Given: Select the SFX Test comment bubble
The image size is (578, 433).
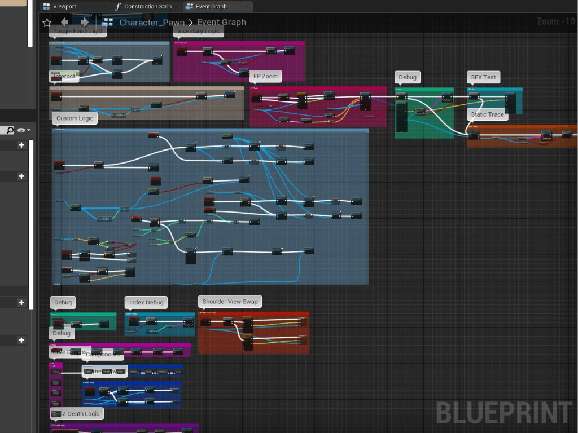Looking at the screenshot, I should click(x=483, y=77).
